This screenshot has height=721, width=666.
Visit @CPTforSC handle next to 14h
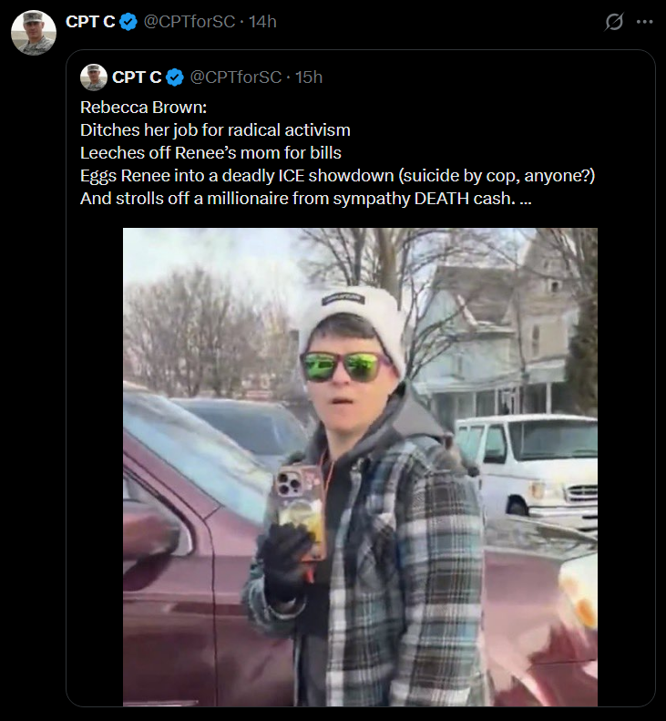coord(190,22)
